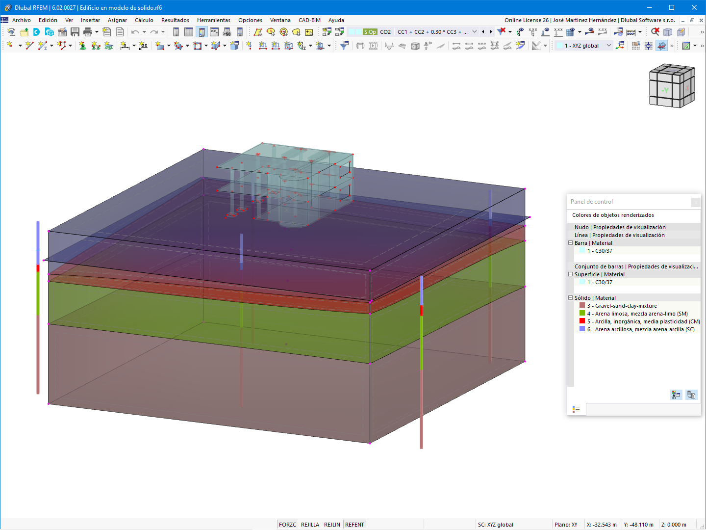Toggle the REFENT object snap
The height and width of the screenshot is (530, 706).
(x=354, y=525)
